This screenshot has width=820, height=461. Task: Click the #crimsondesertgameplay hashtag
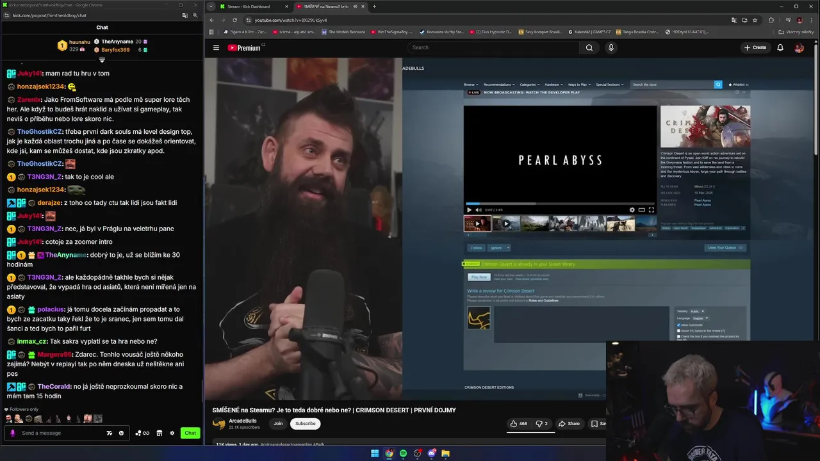pos(285,444)
